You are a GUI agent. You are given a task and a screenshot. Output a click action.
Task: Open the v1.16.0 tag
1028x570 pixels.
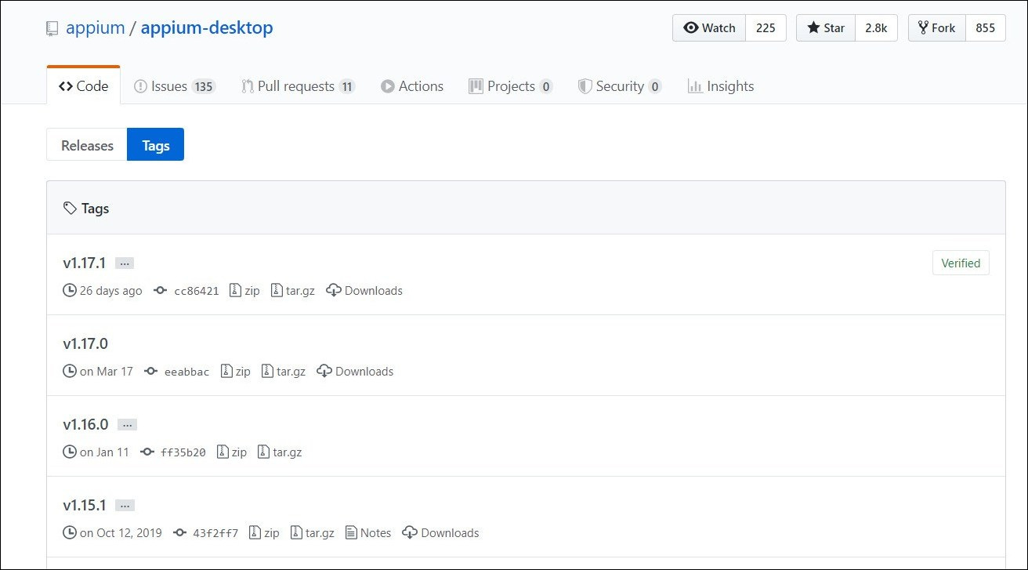point(85,424)
